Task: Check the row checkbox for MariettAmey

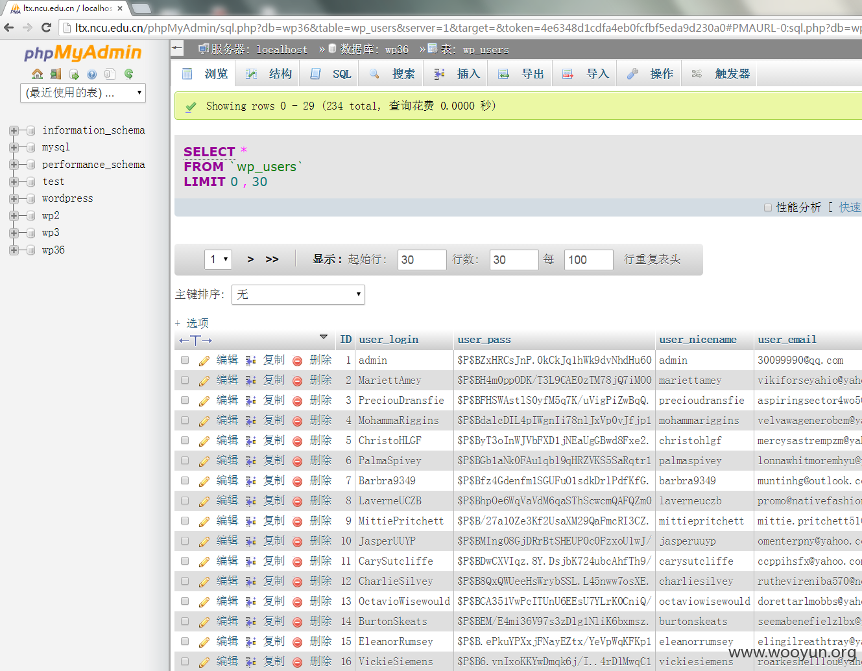Action: tap(185, 380)
